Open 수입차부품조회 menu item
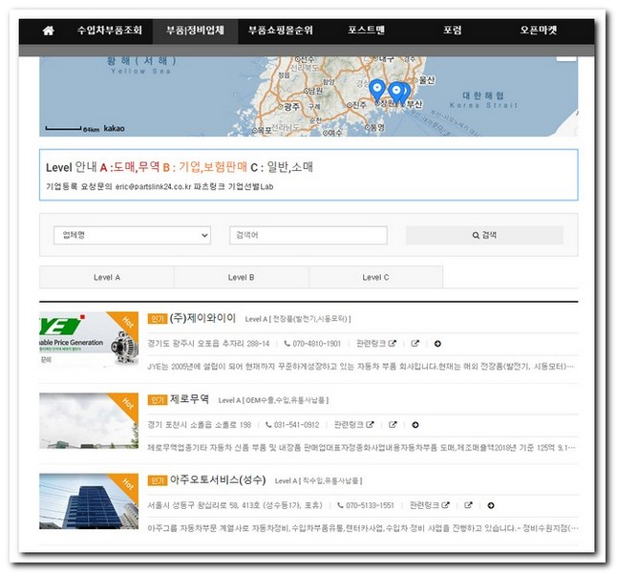The image size is (617, 573). [x=110, y=31]
